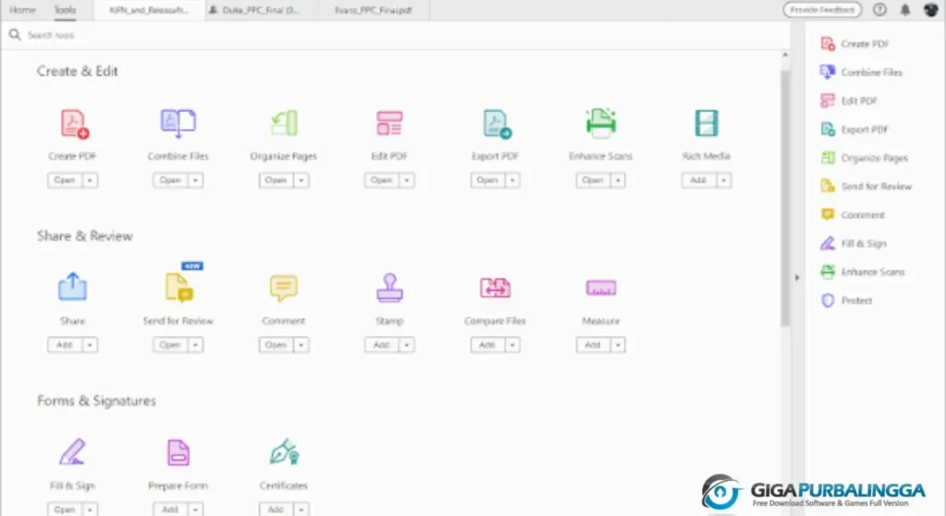The width and height of the screenshot is (946, 516).
Task: Expand dropdown arrow under Rich Media
Action: point(723,180)
